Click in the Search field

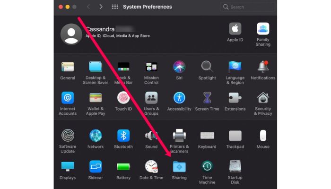pyautogui.click(x=247, y=7)
